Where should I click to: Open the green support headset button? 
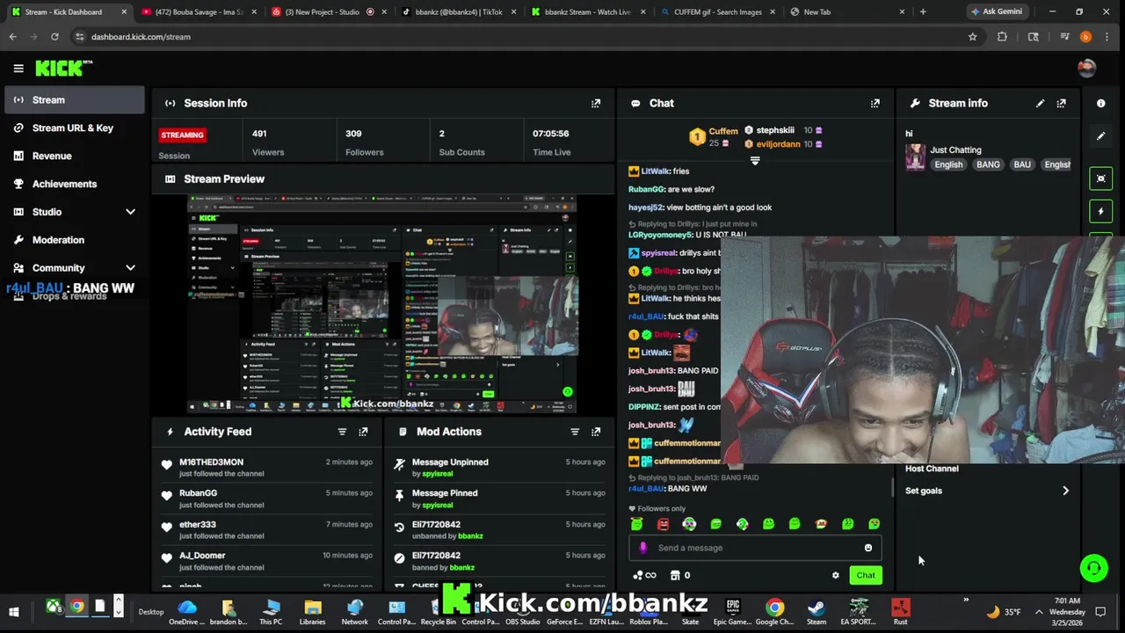(x=1093, y=568)
